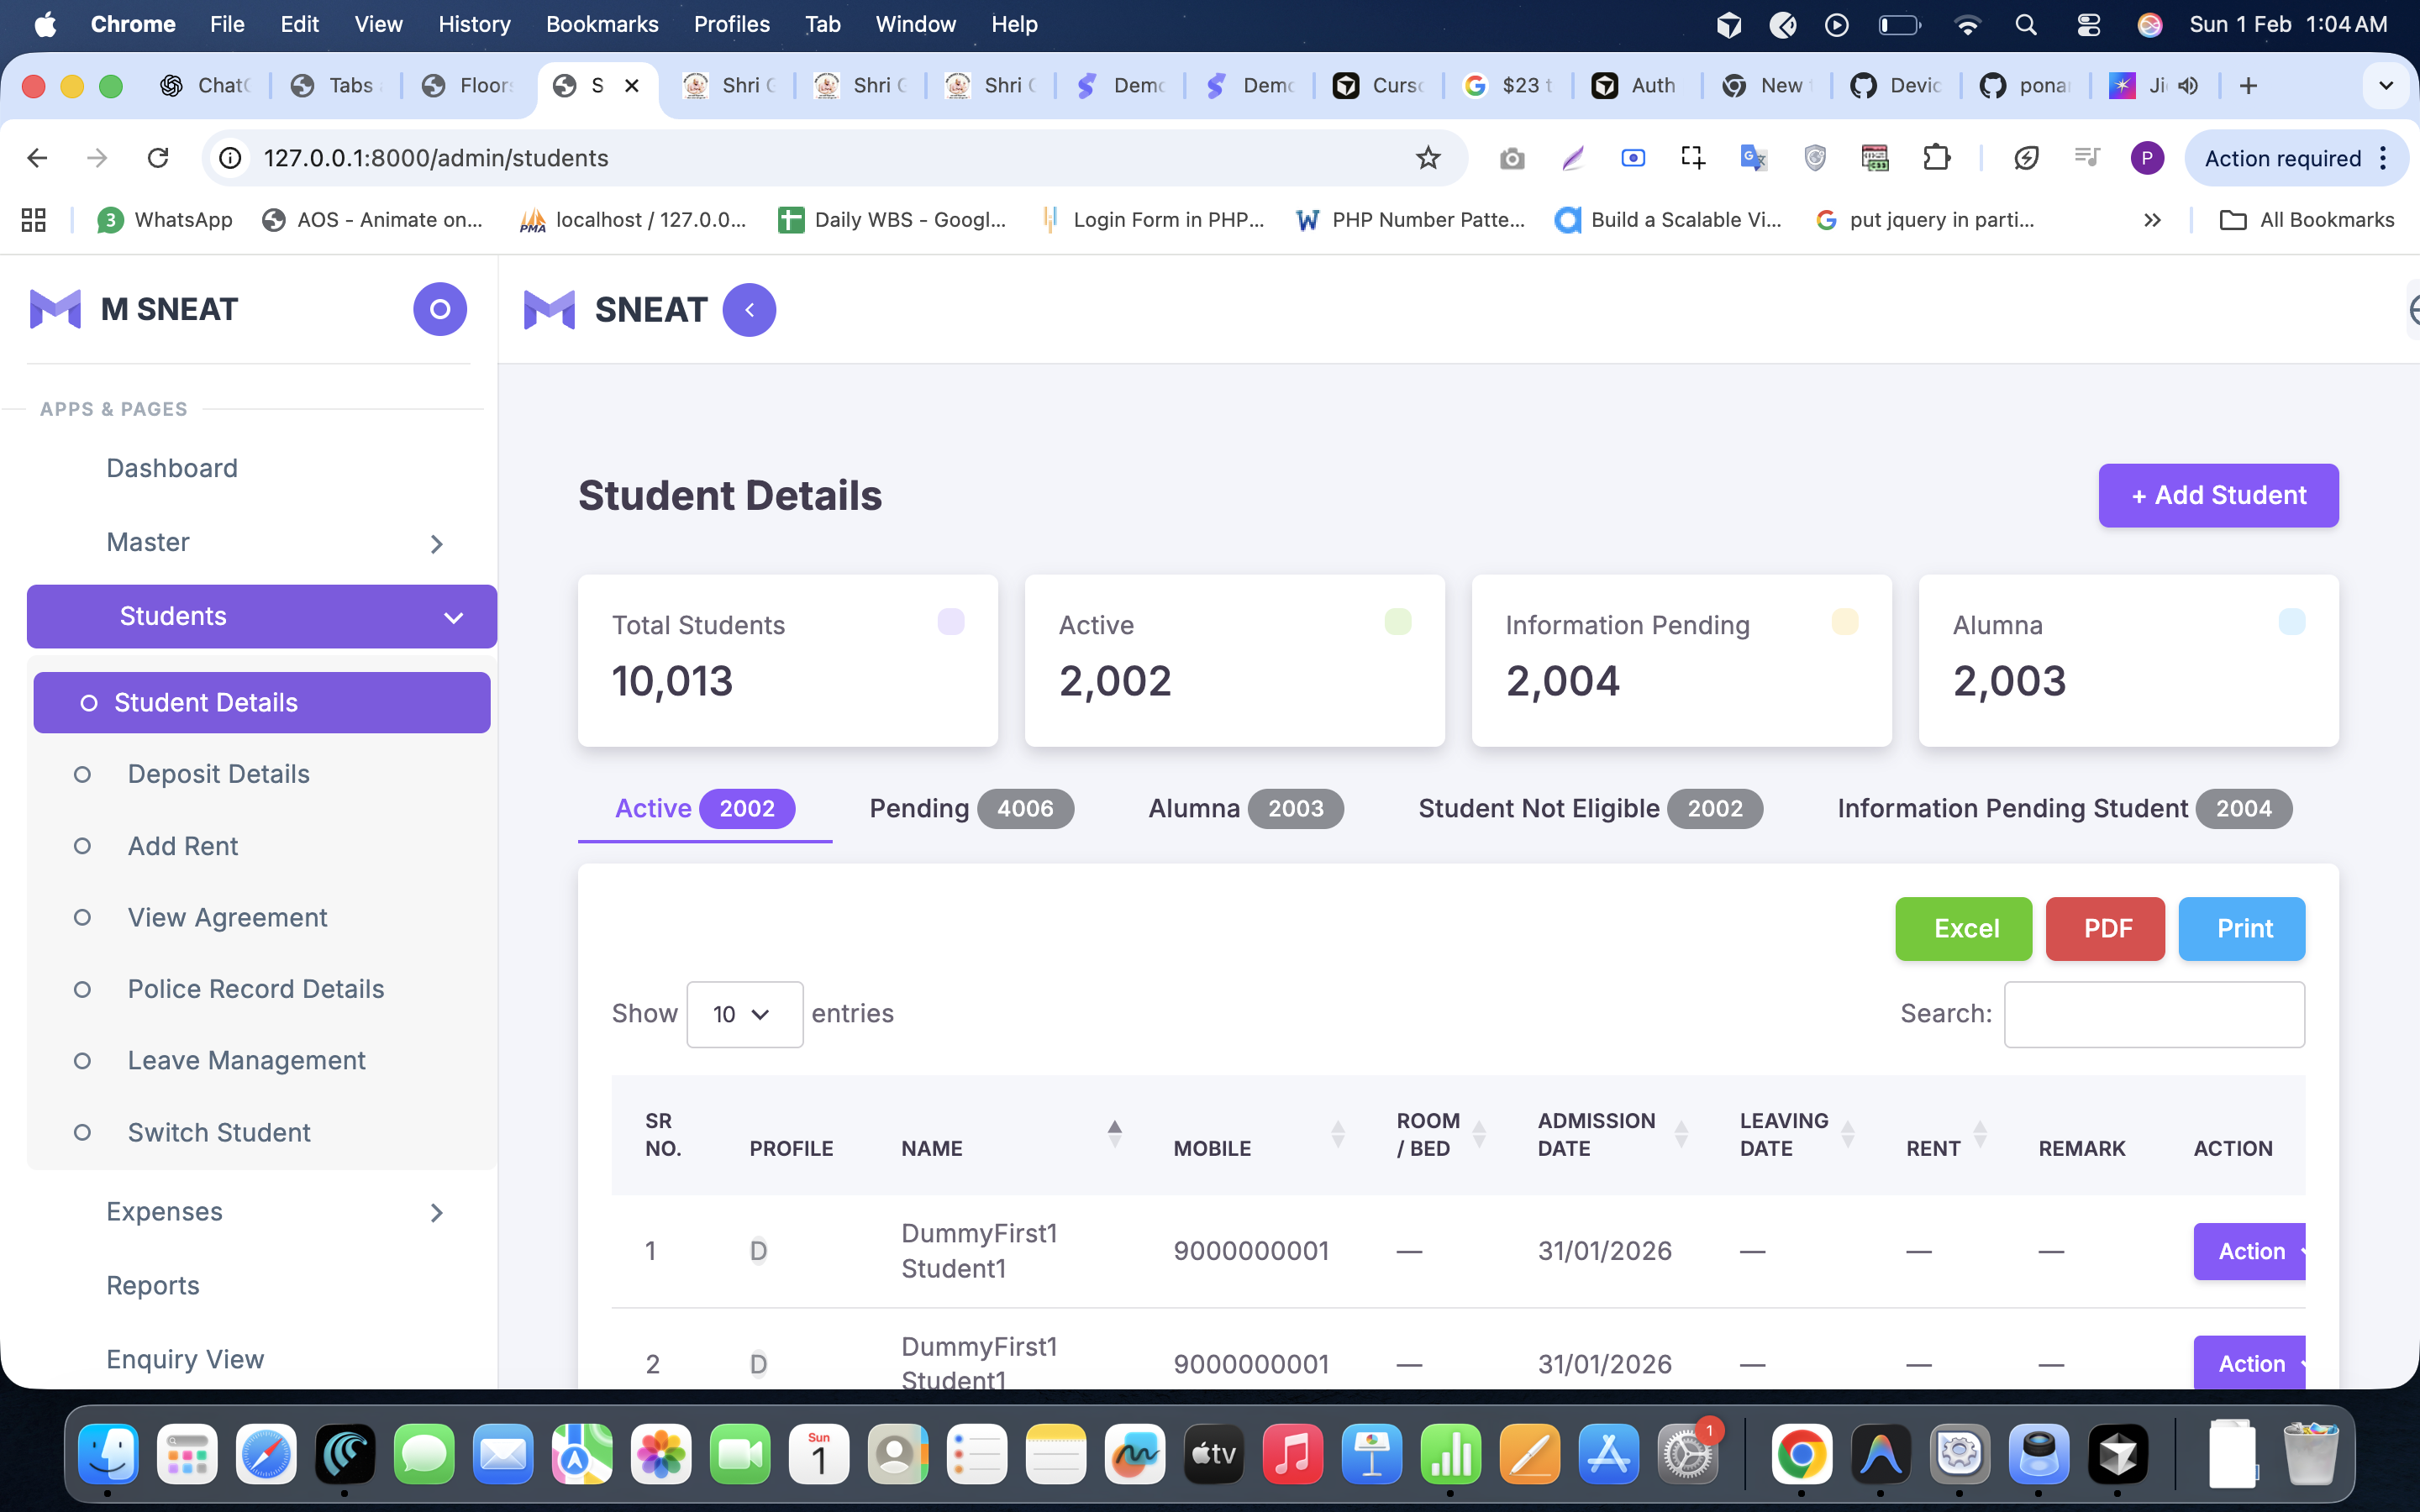This screenshot has width=2420, height=1512.
Task: Click the camera screenshot extension icon
Action: (x=1511, y=158)
